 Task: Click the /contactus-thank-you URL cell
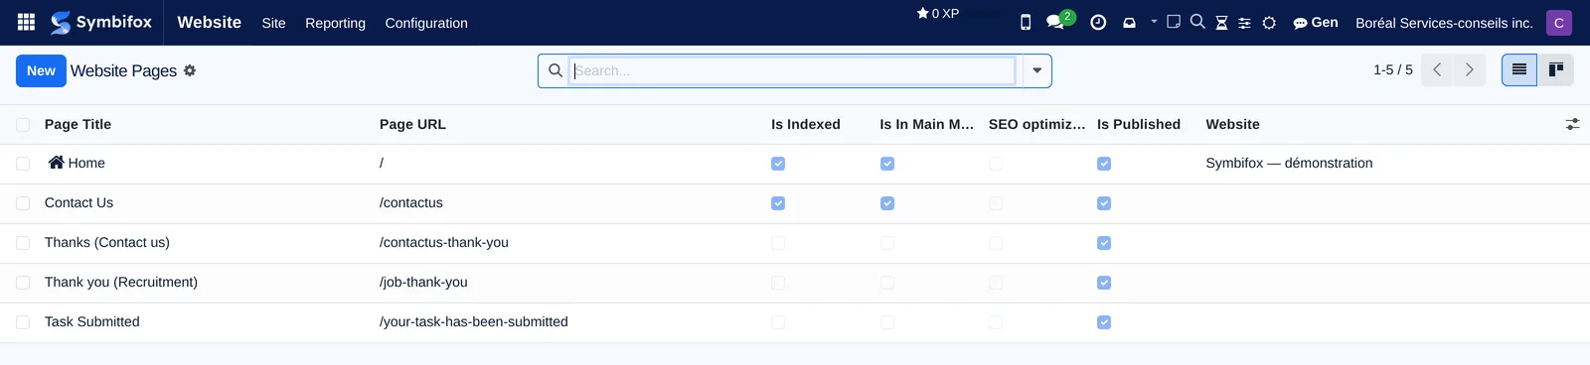tap(443, 242)
